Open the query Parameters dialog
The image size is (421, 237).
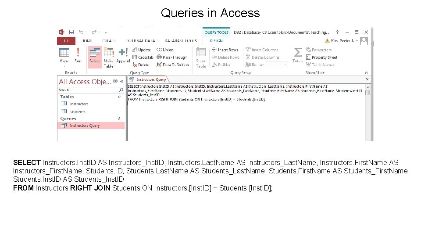click(x=319, y=50)
